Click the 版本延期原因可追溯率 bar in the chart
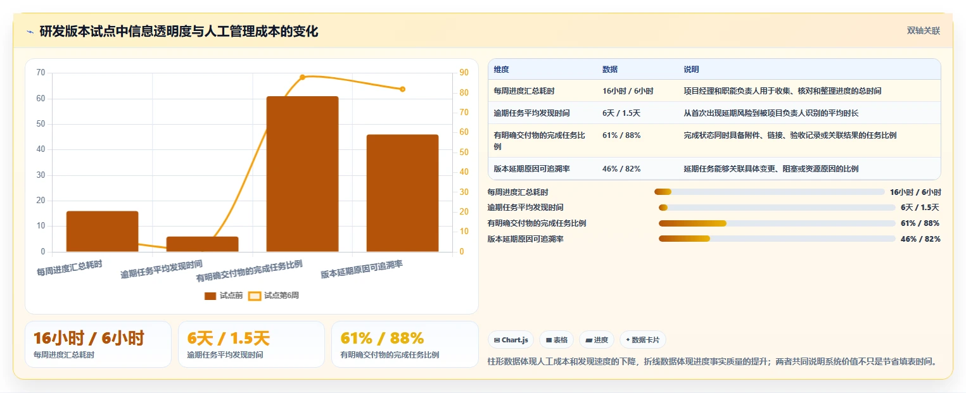 tap(402, 193)
